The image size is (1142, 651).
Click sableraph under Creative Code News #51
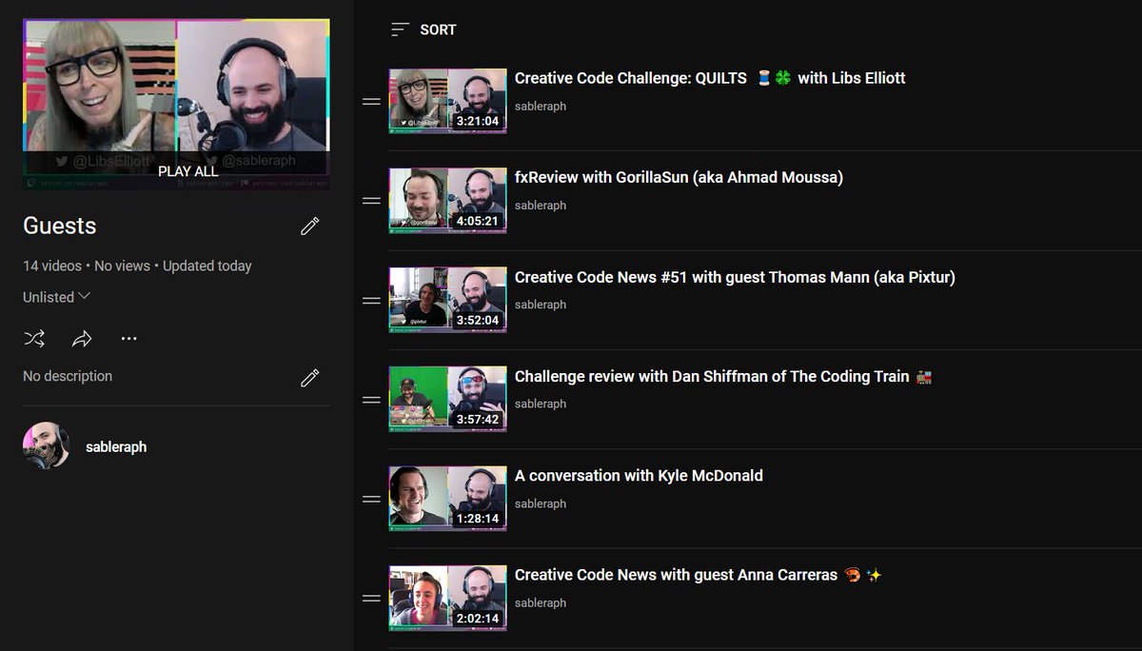pyautogui.click(x=541, y=305)
